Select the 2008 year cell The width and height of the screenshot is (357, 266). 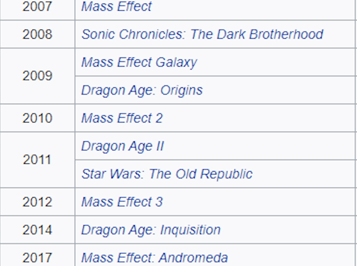coord(37,34)
